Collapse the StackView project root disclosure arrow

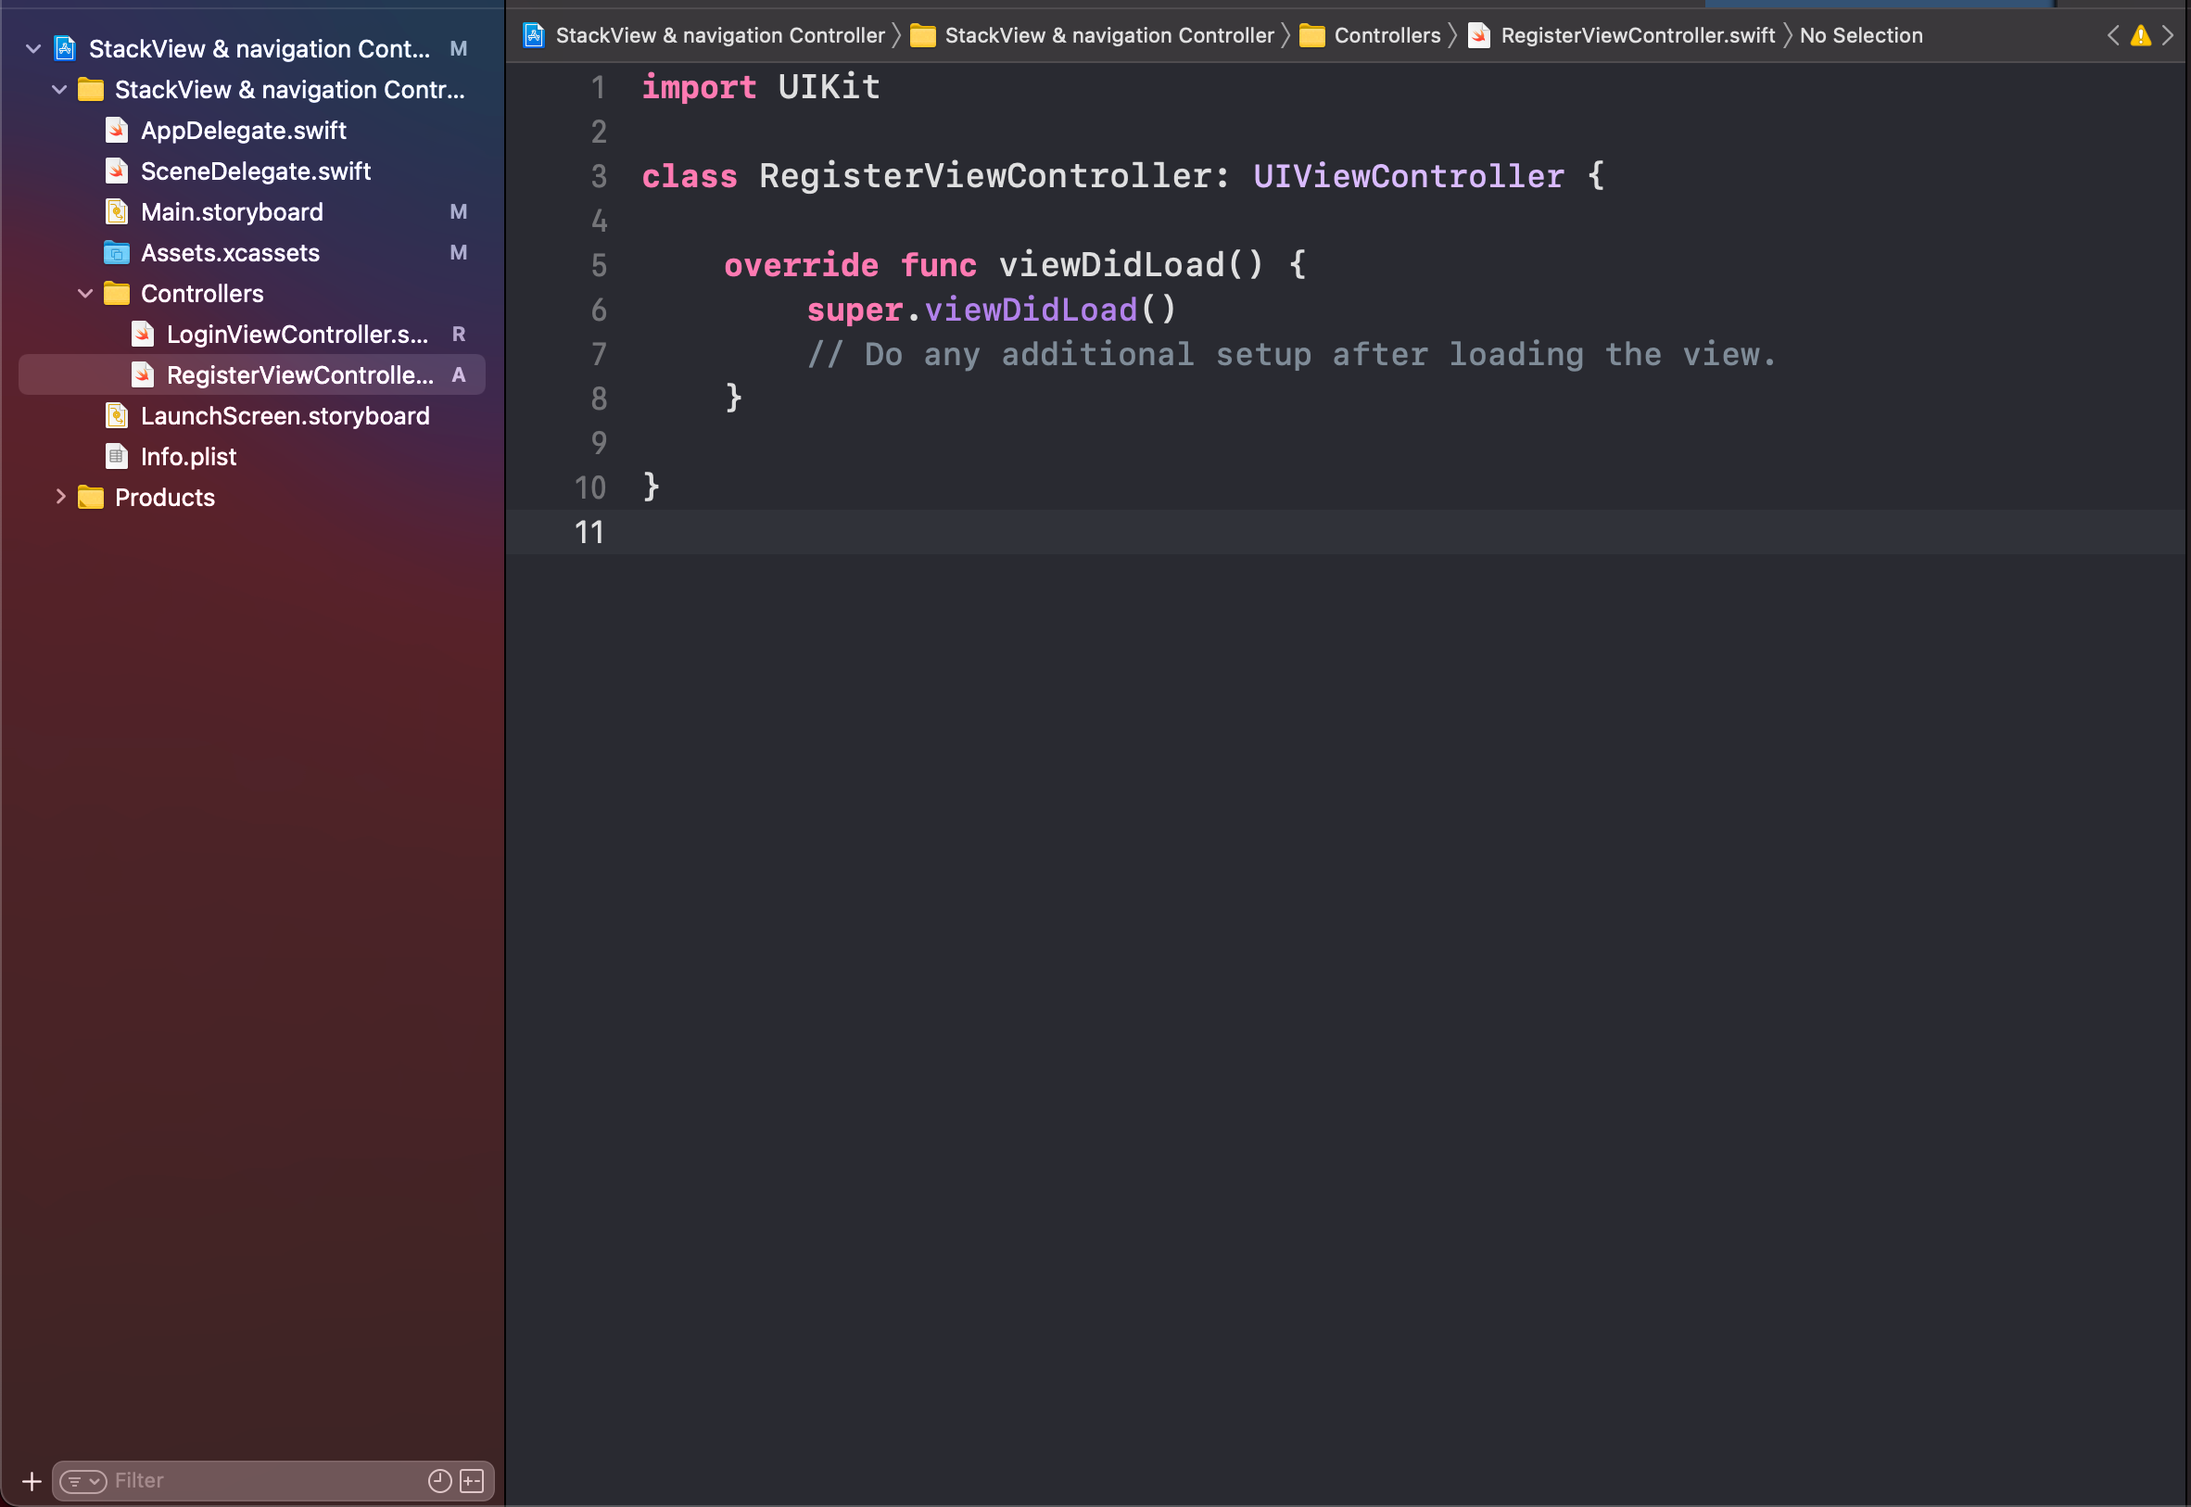[33, 48]
